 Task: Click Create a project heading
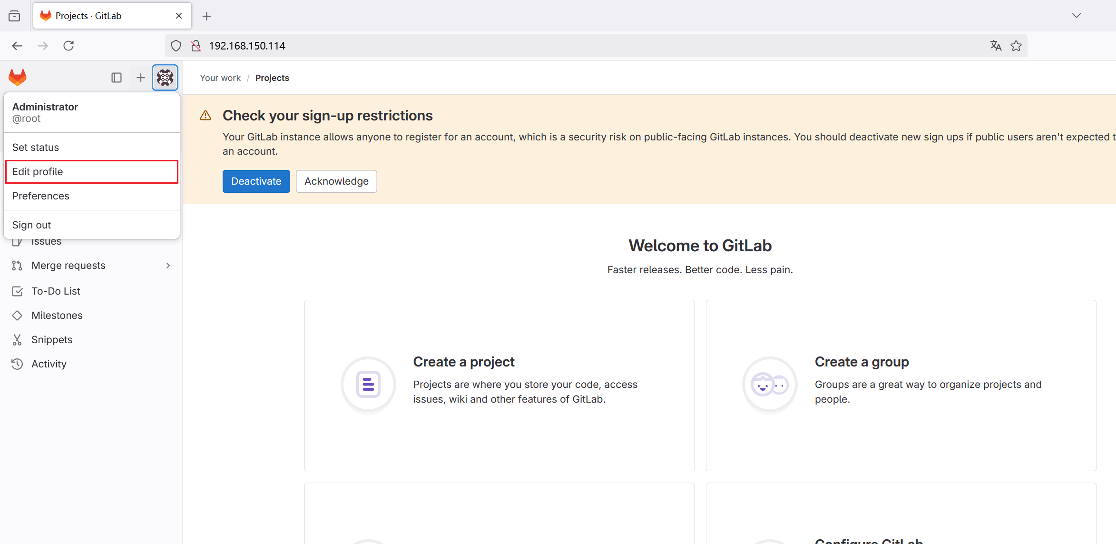(x=464, y=362)
